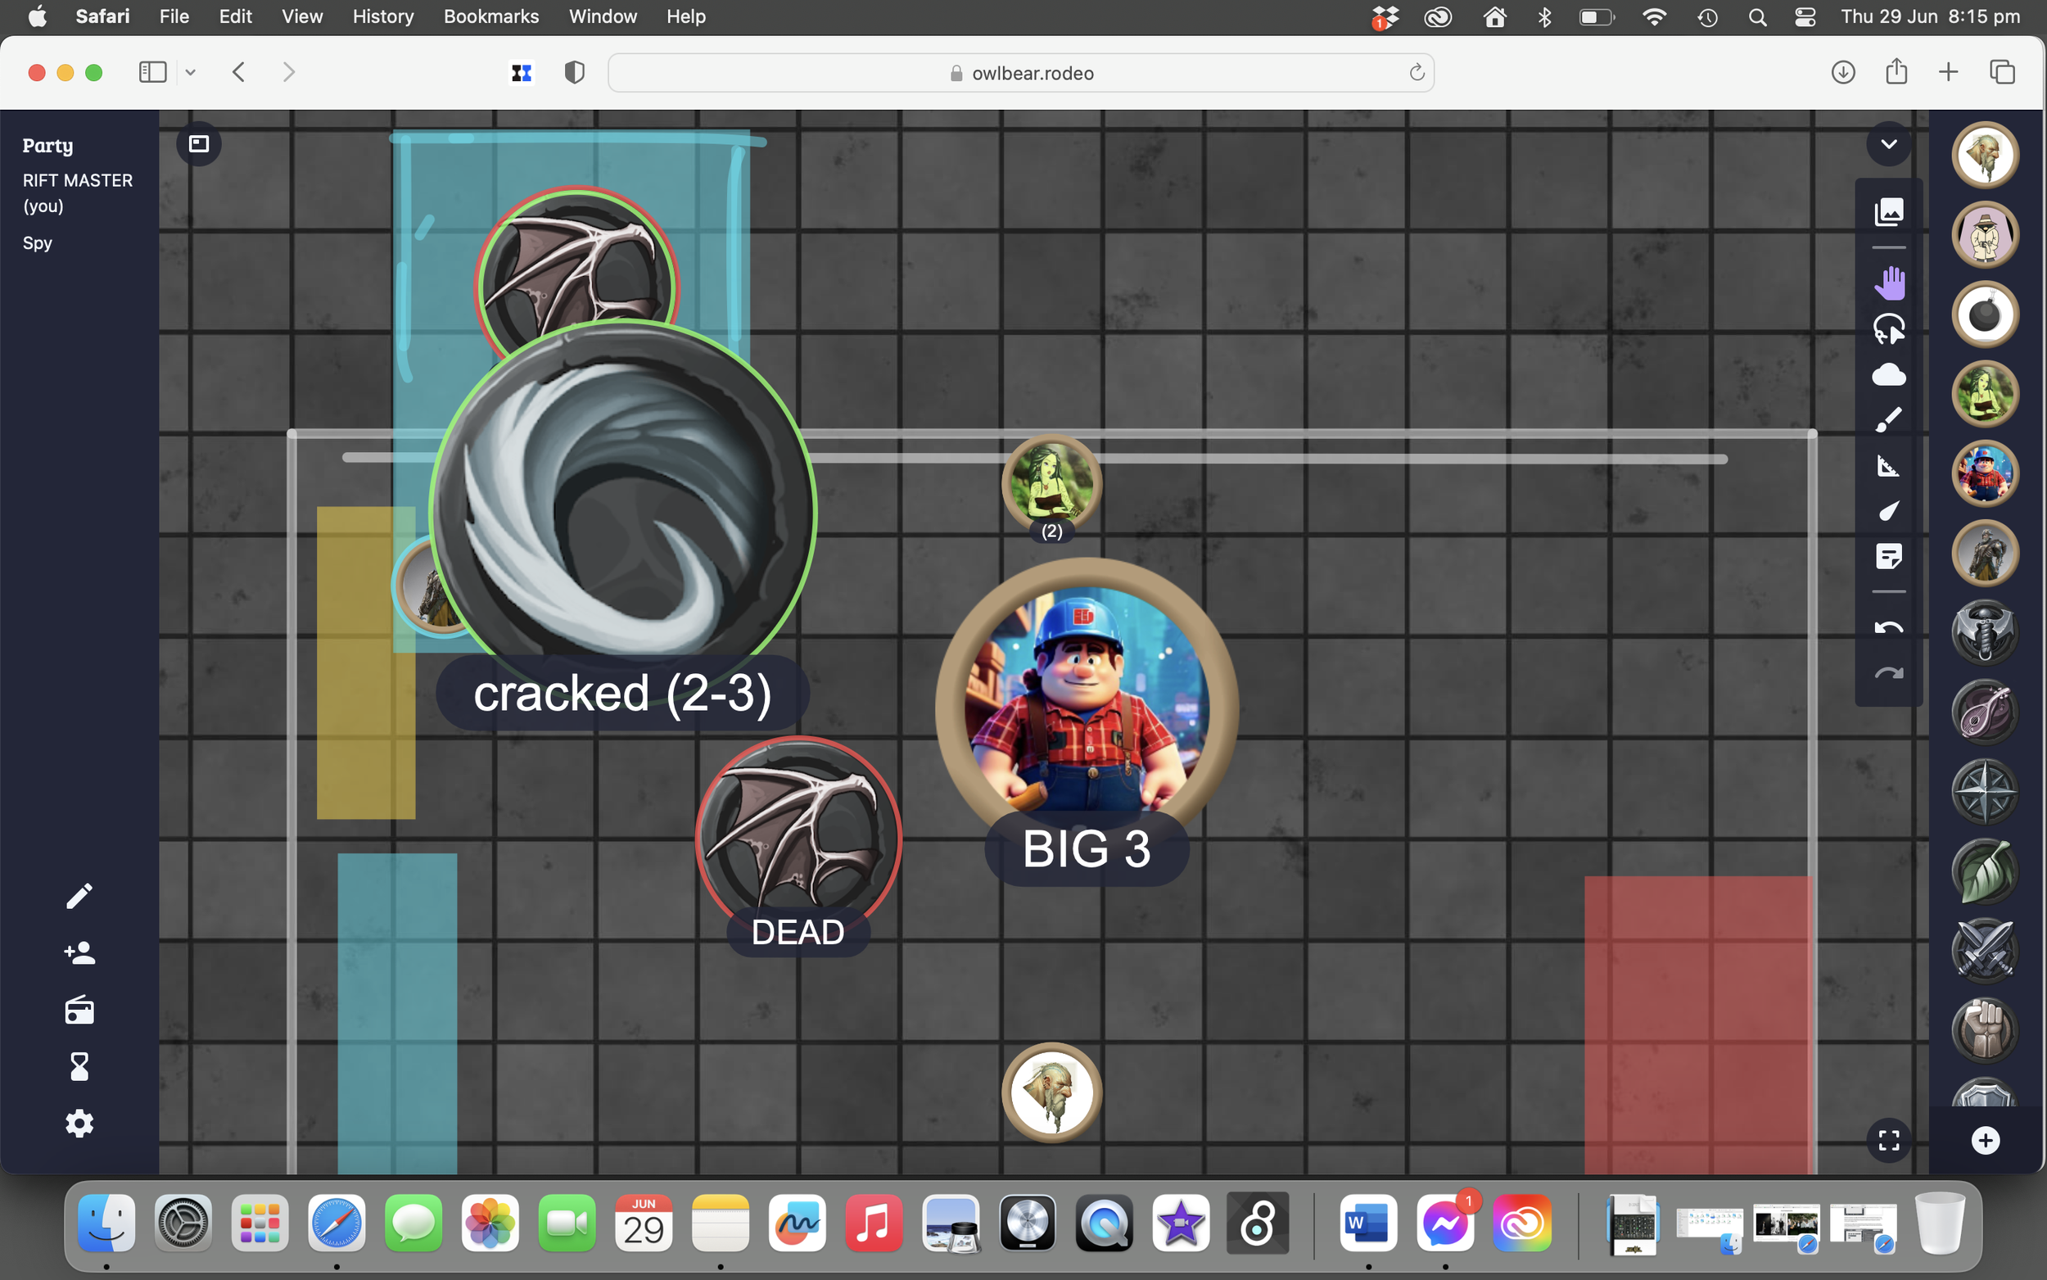The height and width of the screenshot is (1280, 2047).
Task: Open the History menu
Action: pos(382,16)
